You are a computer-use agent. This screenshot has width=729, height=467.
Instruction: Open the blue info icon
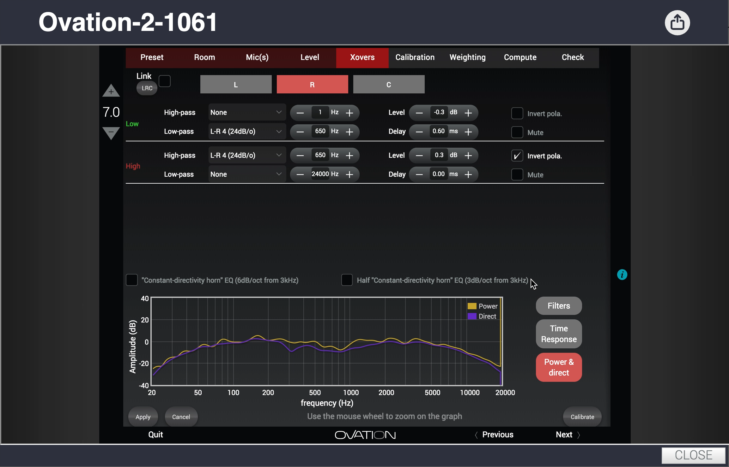[x=622, y=275]
